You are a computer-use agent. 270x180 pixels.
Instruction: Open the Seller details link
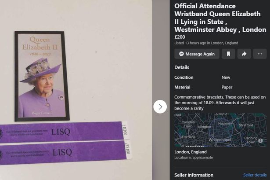[255, 175]
